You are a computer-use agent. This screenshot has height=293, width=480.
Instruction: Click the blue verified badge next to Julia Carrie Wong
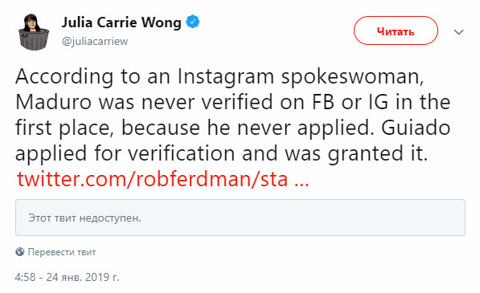[x=193, y=22]
